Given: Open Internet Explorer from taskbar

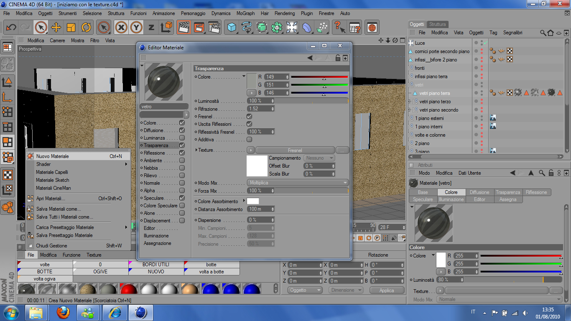Looking at the screenshot, I should point(115,312).
